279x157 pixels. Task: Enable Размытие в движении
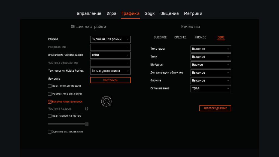[x=50, y=94]
